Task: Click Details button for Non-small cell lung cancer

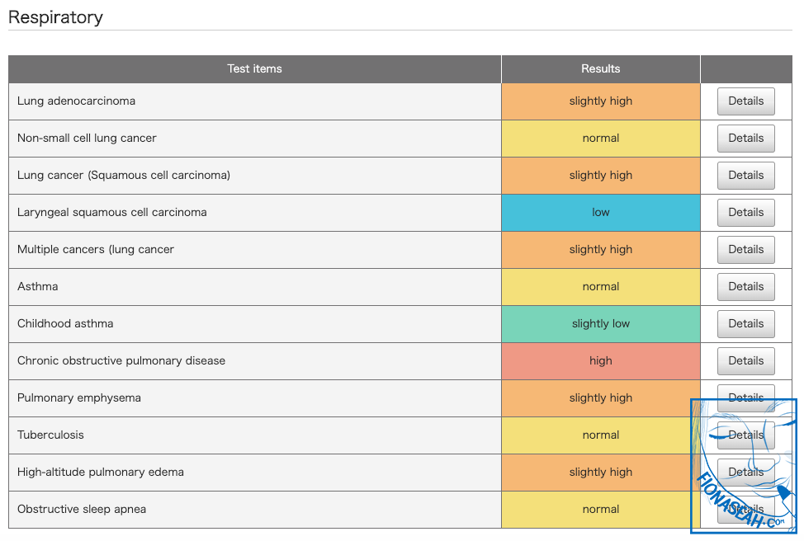Action: tap(745, 139)
